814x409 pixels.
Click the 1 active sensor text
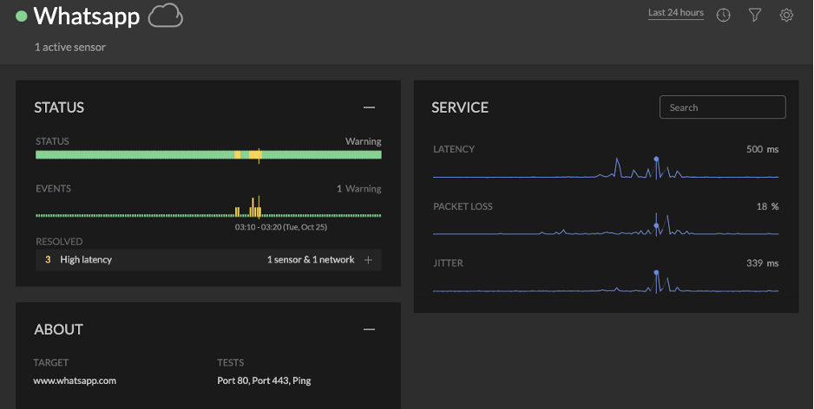pyautogui.click(x=70, y=47)
